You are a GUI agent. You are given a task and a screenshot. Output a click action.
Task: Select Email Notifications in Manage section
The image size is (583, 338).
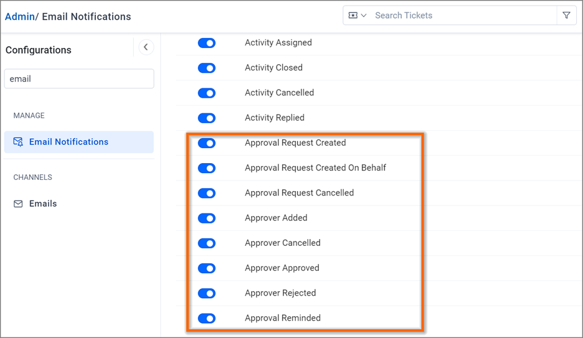pos(79,142)
